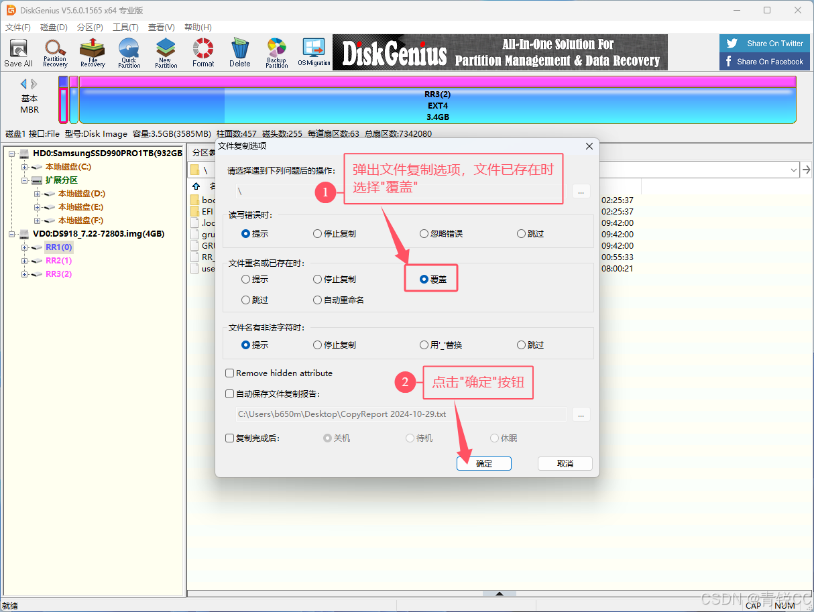
Task: Open the 查看(V) menu
Action: 162,27
